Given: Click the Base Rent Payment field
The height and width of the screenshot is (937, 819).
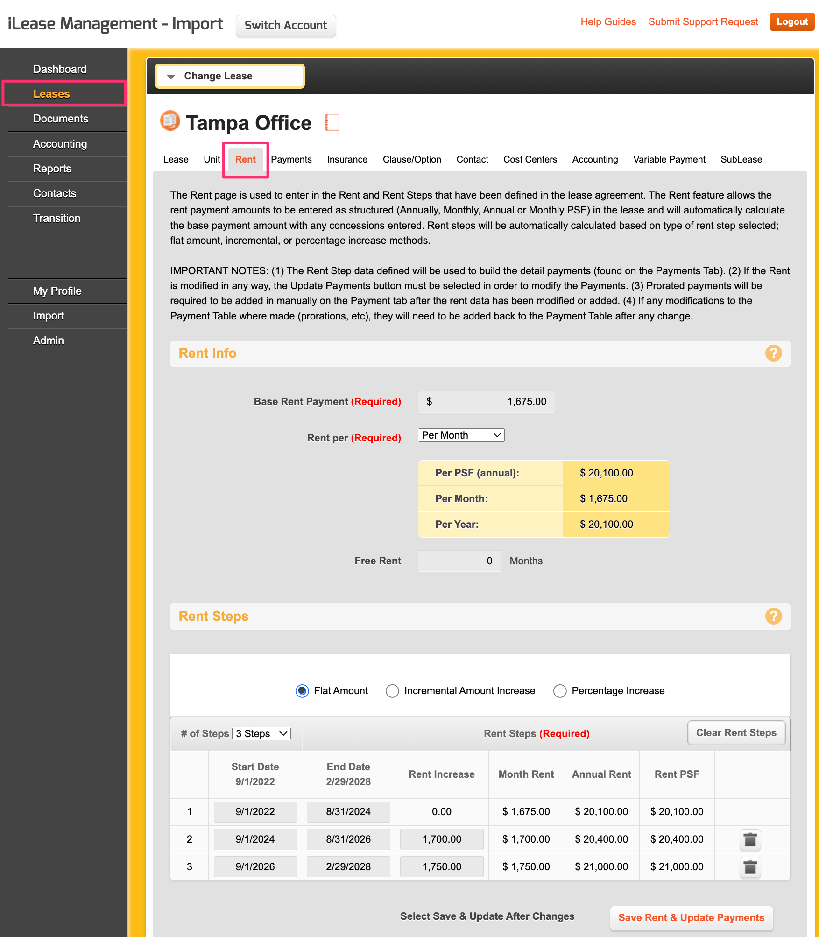Looking at the screenshot, I should click(x=486, y=402).
